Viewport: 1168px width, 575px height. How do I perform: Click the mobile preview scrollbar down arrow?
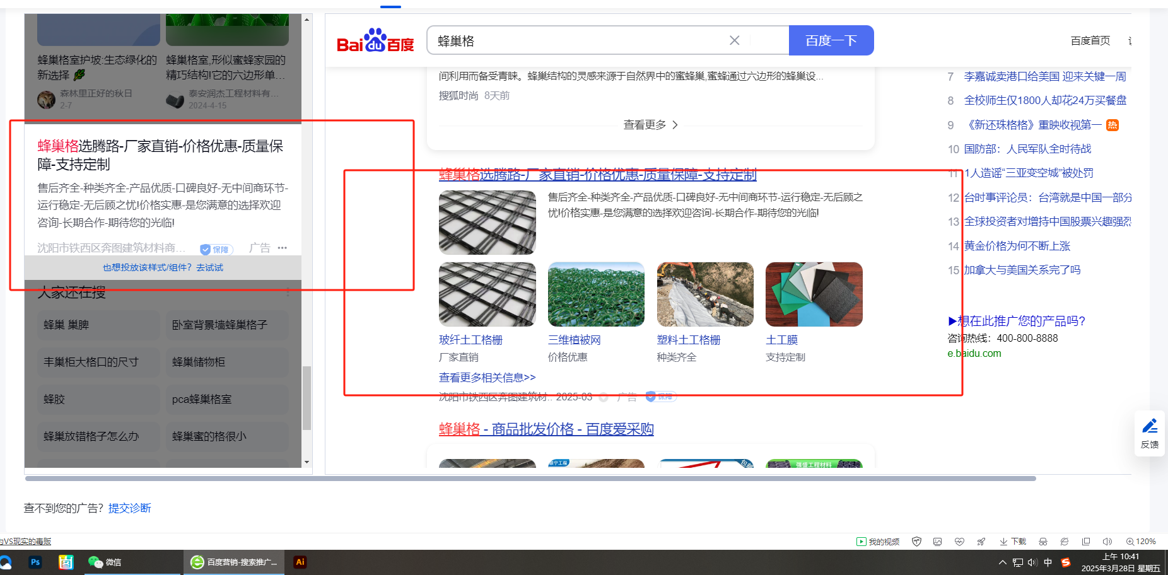click(307, 462)
